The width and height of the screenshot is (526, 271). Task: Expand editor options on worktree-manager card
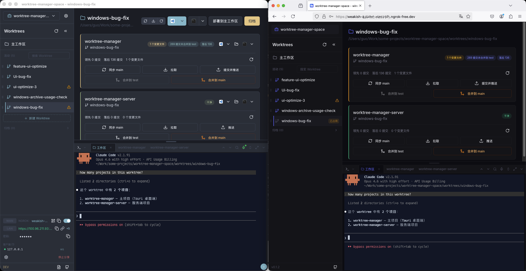pos(228,44)
